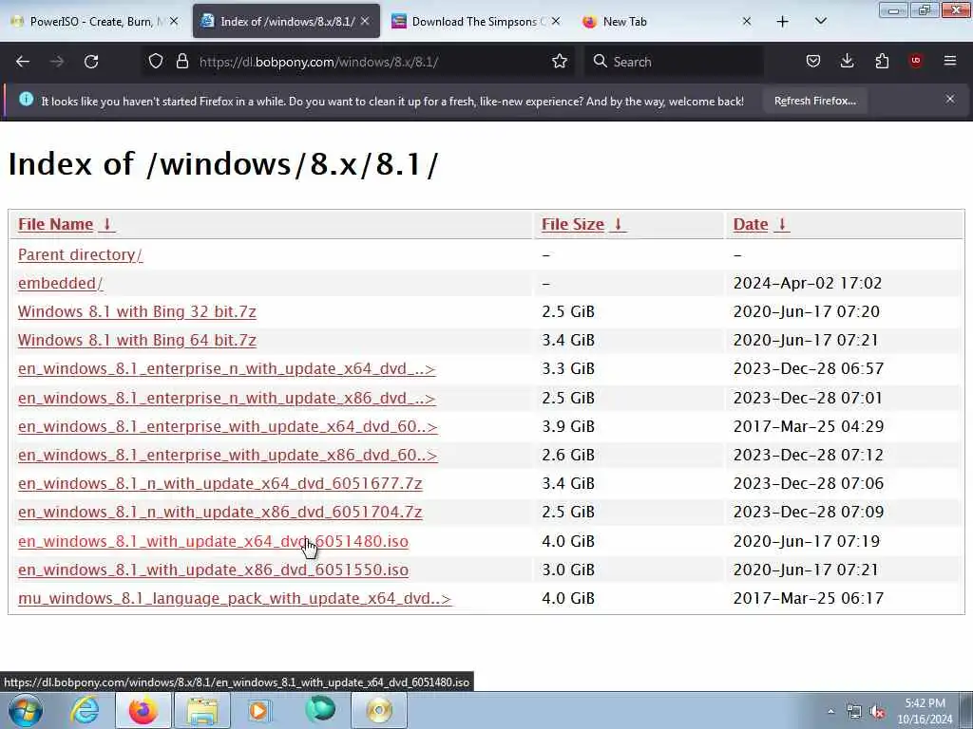This screenshot has height=729, width=973.
Task: Open the Parent directory/ link
Action: coord(80,254)
